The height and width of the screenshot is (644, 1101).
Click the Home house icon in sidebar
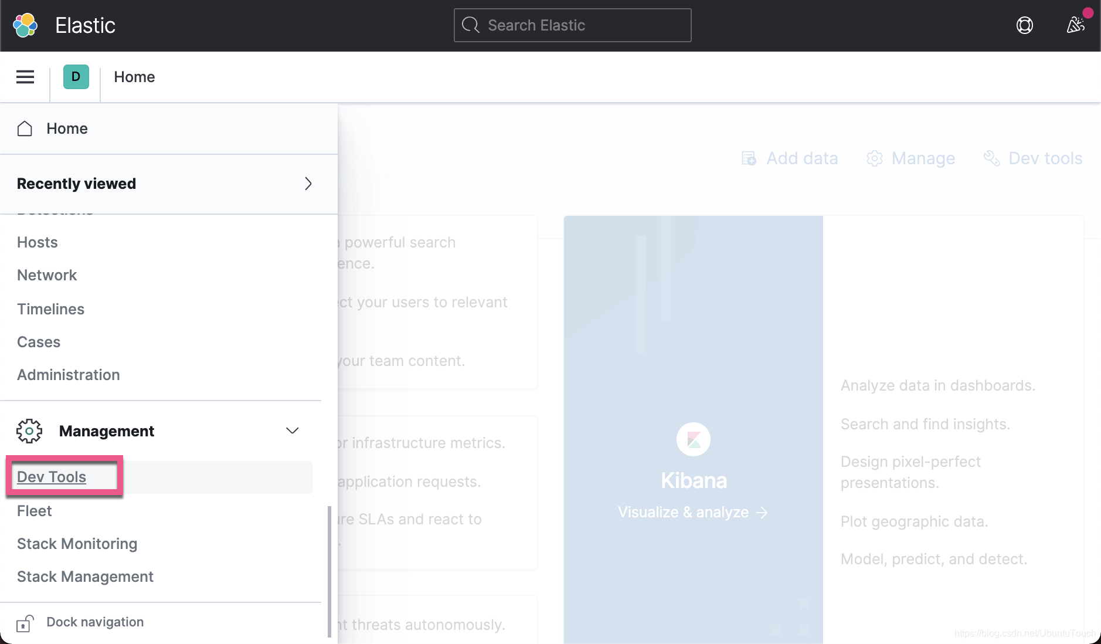(25, 128)
